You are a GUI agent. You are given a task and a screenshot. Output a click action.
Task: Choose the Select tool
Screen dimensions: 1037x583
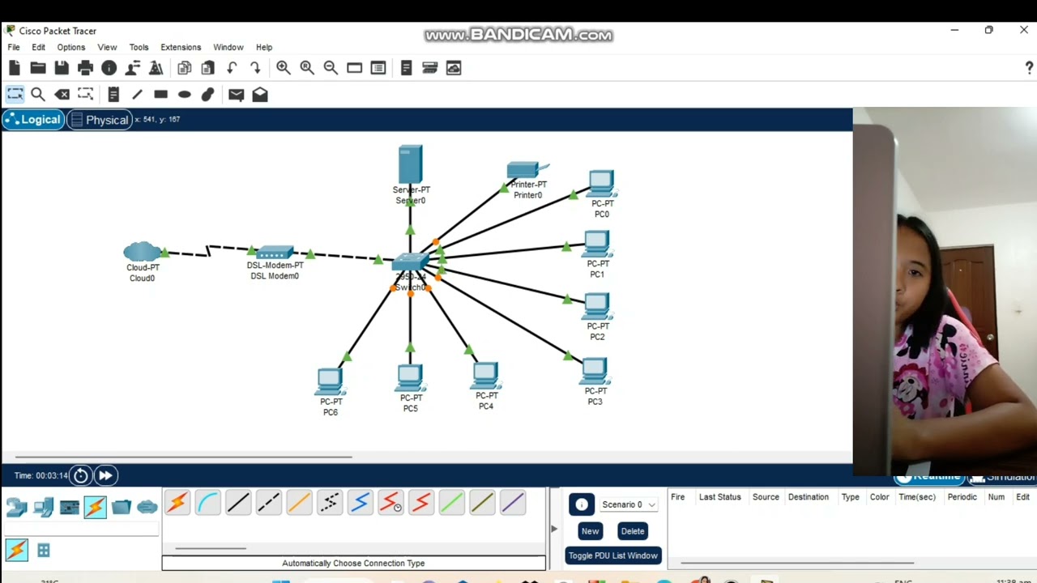[15, 95]
